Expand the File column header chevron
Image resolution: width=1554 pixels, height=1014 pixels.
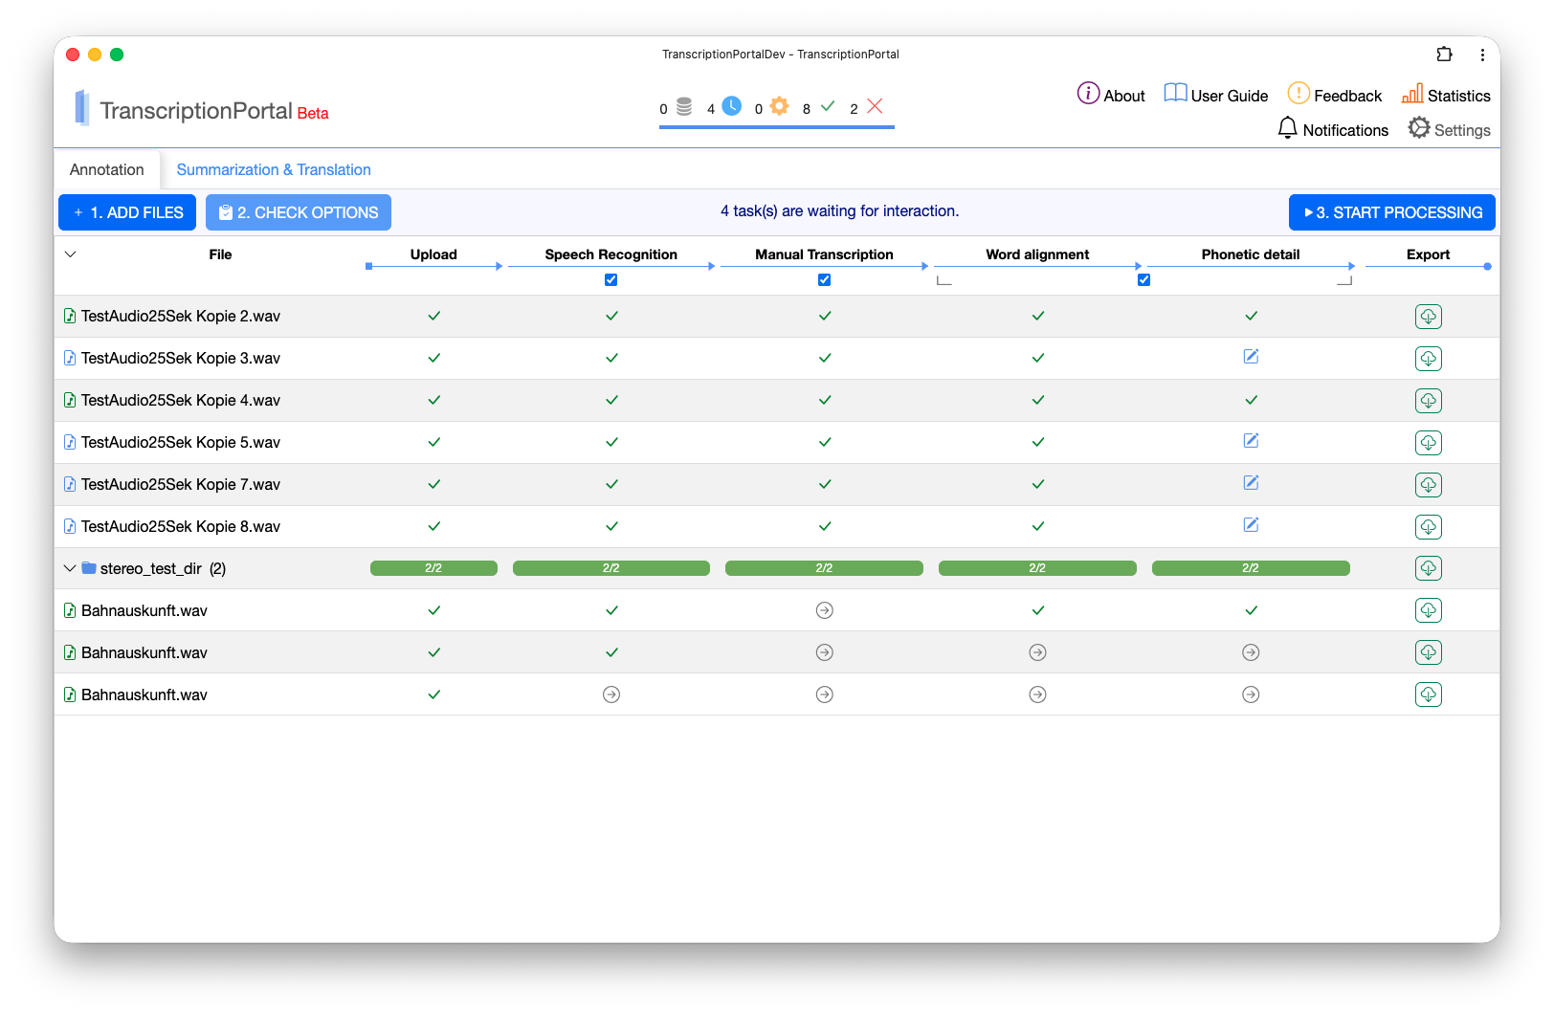point(70,254)
